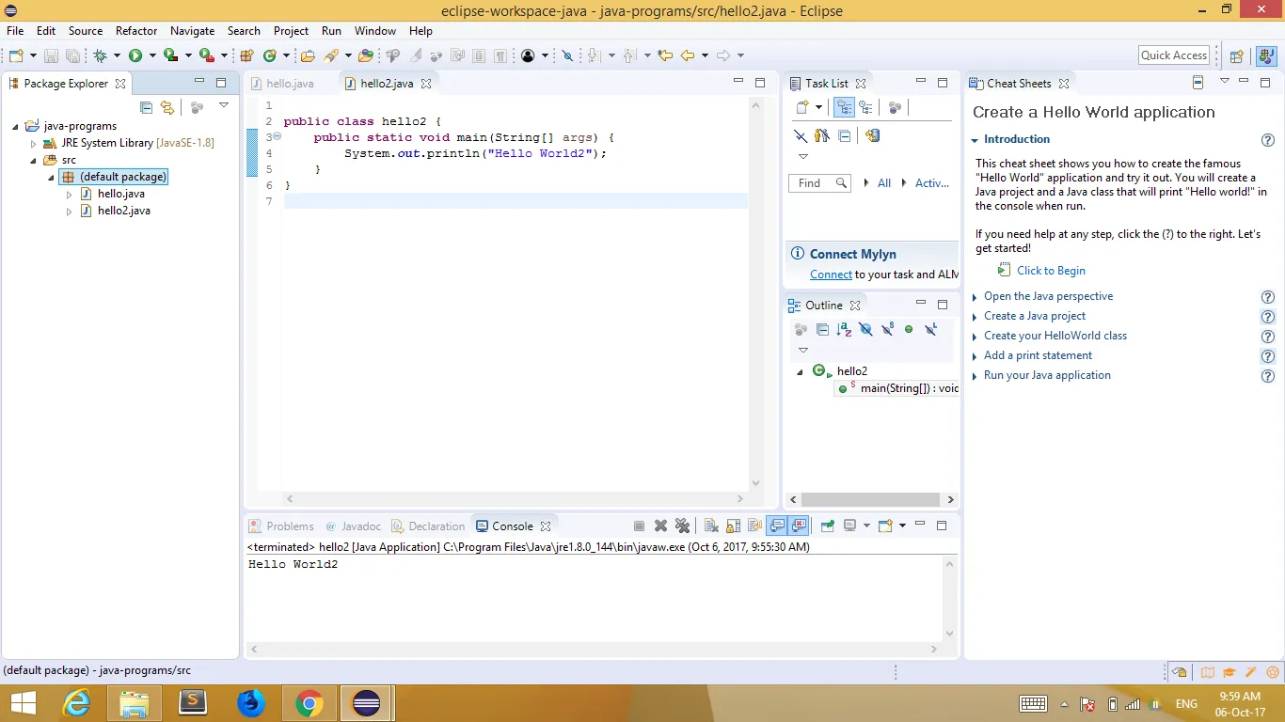Click Hide Fields icon in Outline view

(865, 329)
